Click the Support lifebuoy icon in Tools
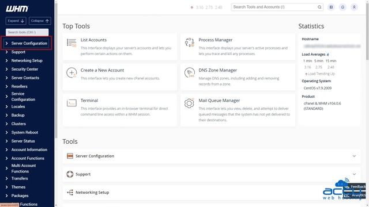Screen dimensions: 369x207 [x=70, y=174]
